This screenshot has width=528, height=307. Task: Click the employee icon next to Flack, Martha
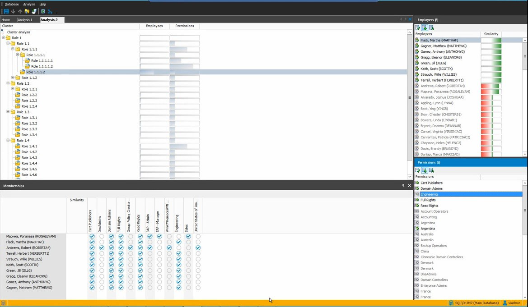[417, 40]
